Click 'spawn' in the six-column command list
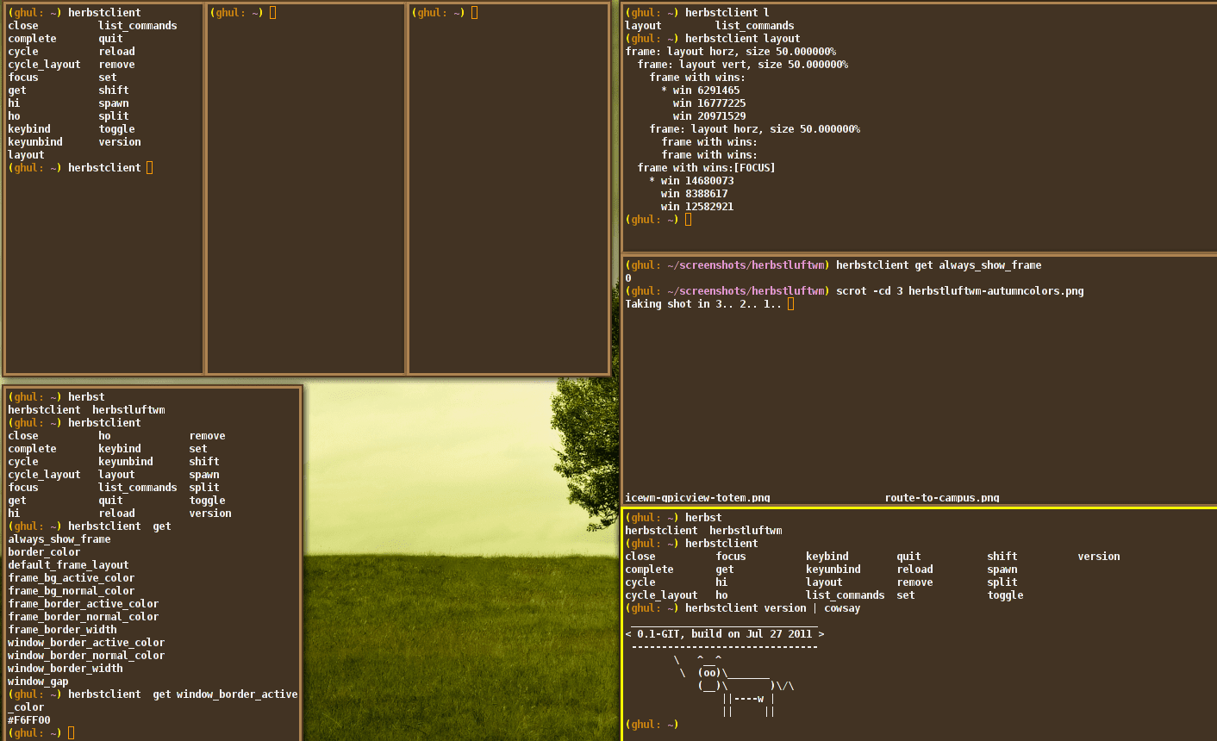The width and height of the screenshot is (1217, 741). click(1002, 570)
